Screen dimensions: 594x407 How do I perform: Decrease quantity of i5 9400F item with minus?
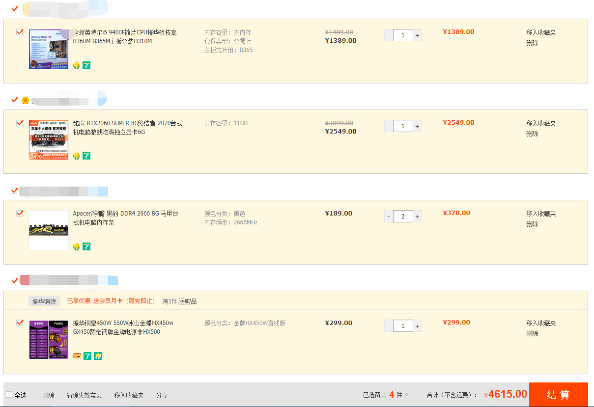[x=389, y=35]
